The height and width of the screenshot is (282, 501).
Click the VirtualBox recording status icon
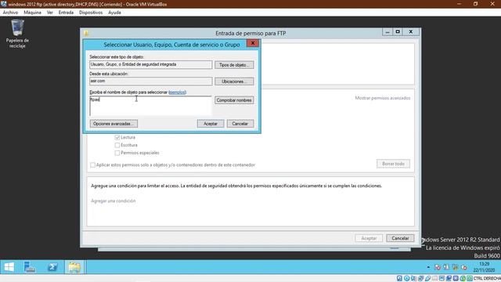point(449,279)
